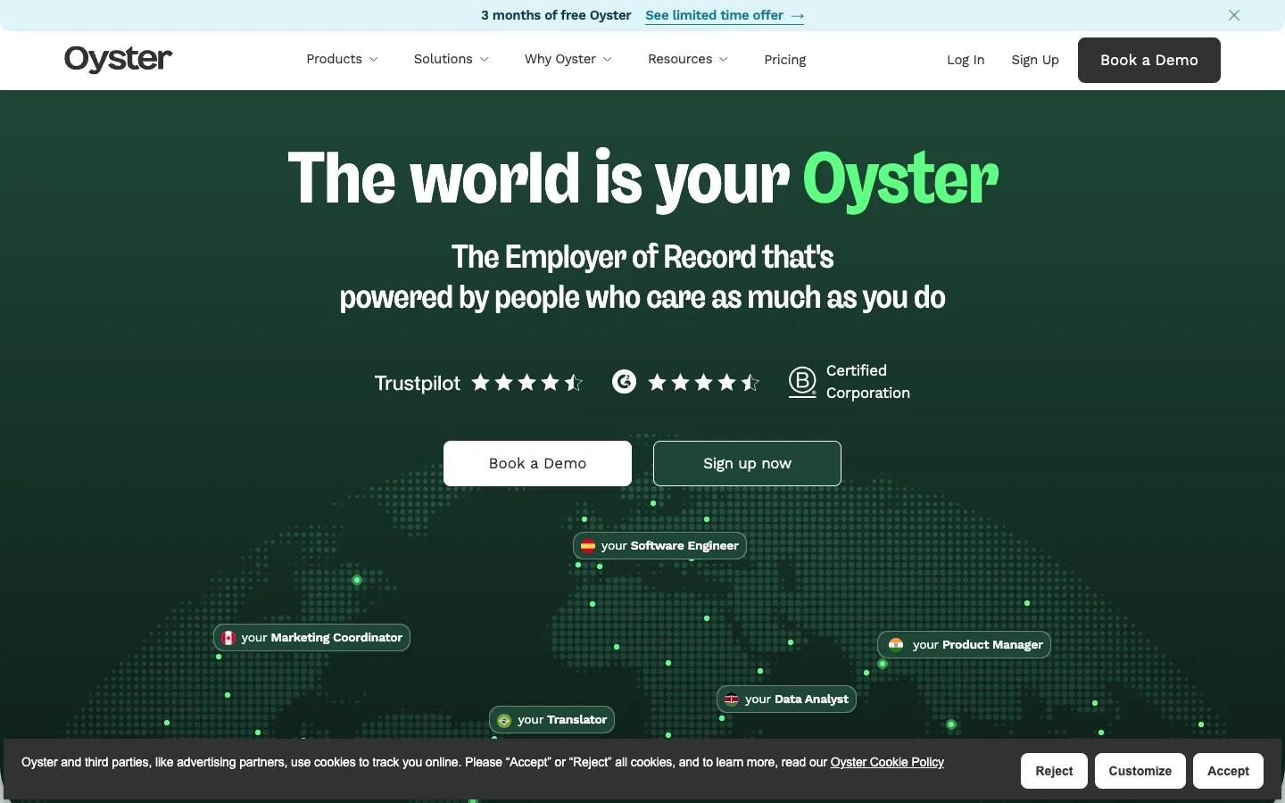Image resolution: width=1285 pixels, height=803 pixels.
Task: Click the Certified Corporation B Corp badge
Action: 802,382
